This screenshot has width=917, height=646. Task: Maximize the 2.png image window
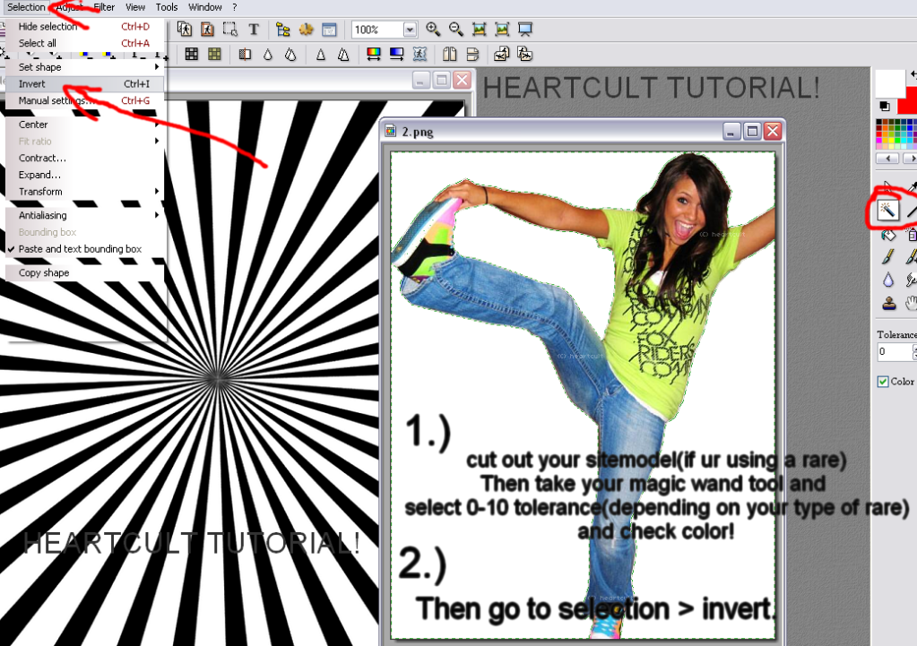[x=752, y=131]
